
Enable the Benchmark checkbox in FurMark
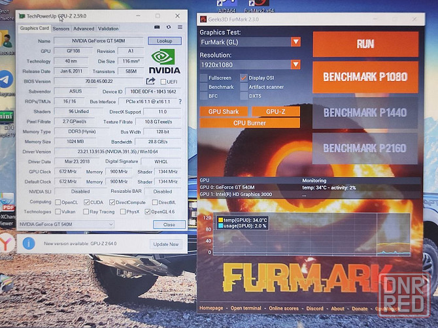[204, 87]
